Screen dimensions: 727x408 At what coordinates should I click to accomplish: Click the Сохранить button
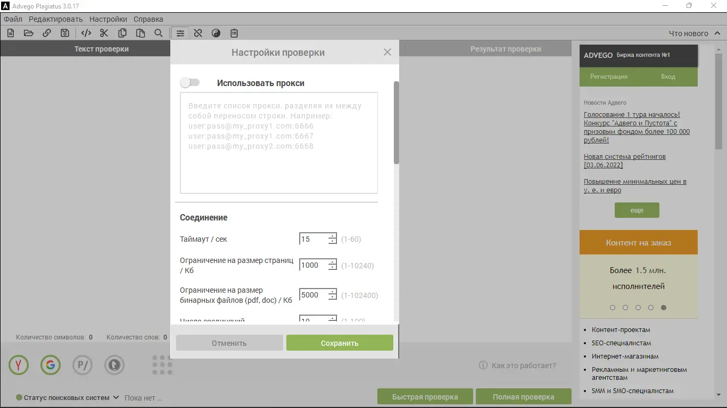point(340,343)
